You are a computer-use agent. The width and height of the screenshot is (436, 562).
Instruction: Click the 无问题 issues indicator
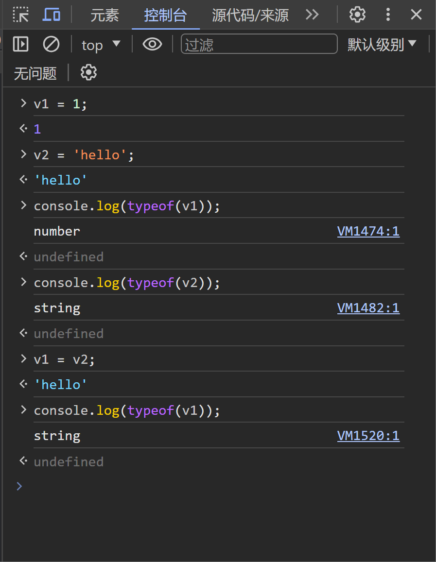(x=35, y=72)
